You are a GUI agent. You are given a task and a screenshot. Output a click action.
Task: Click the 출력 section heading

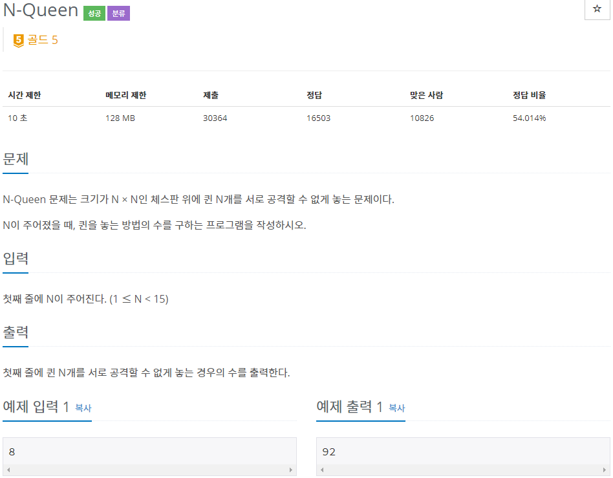coord(16,332)
